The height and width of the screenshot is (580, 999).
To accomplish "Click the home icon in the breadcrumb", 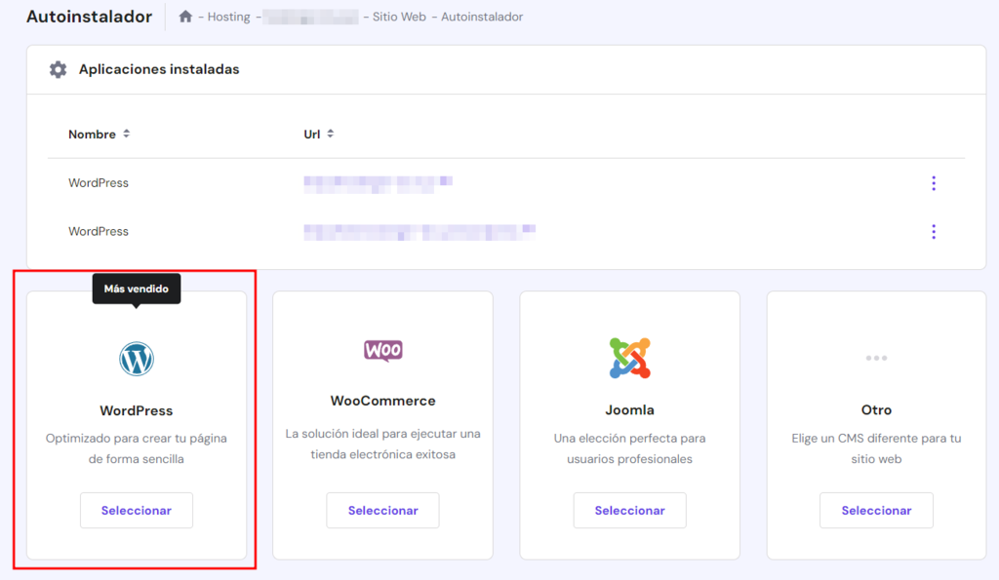I will [x=183, y=17].
